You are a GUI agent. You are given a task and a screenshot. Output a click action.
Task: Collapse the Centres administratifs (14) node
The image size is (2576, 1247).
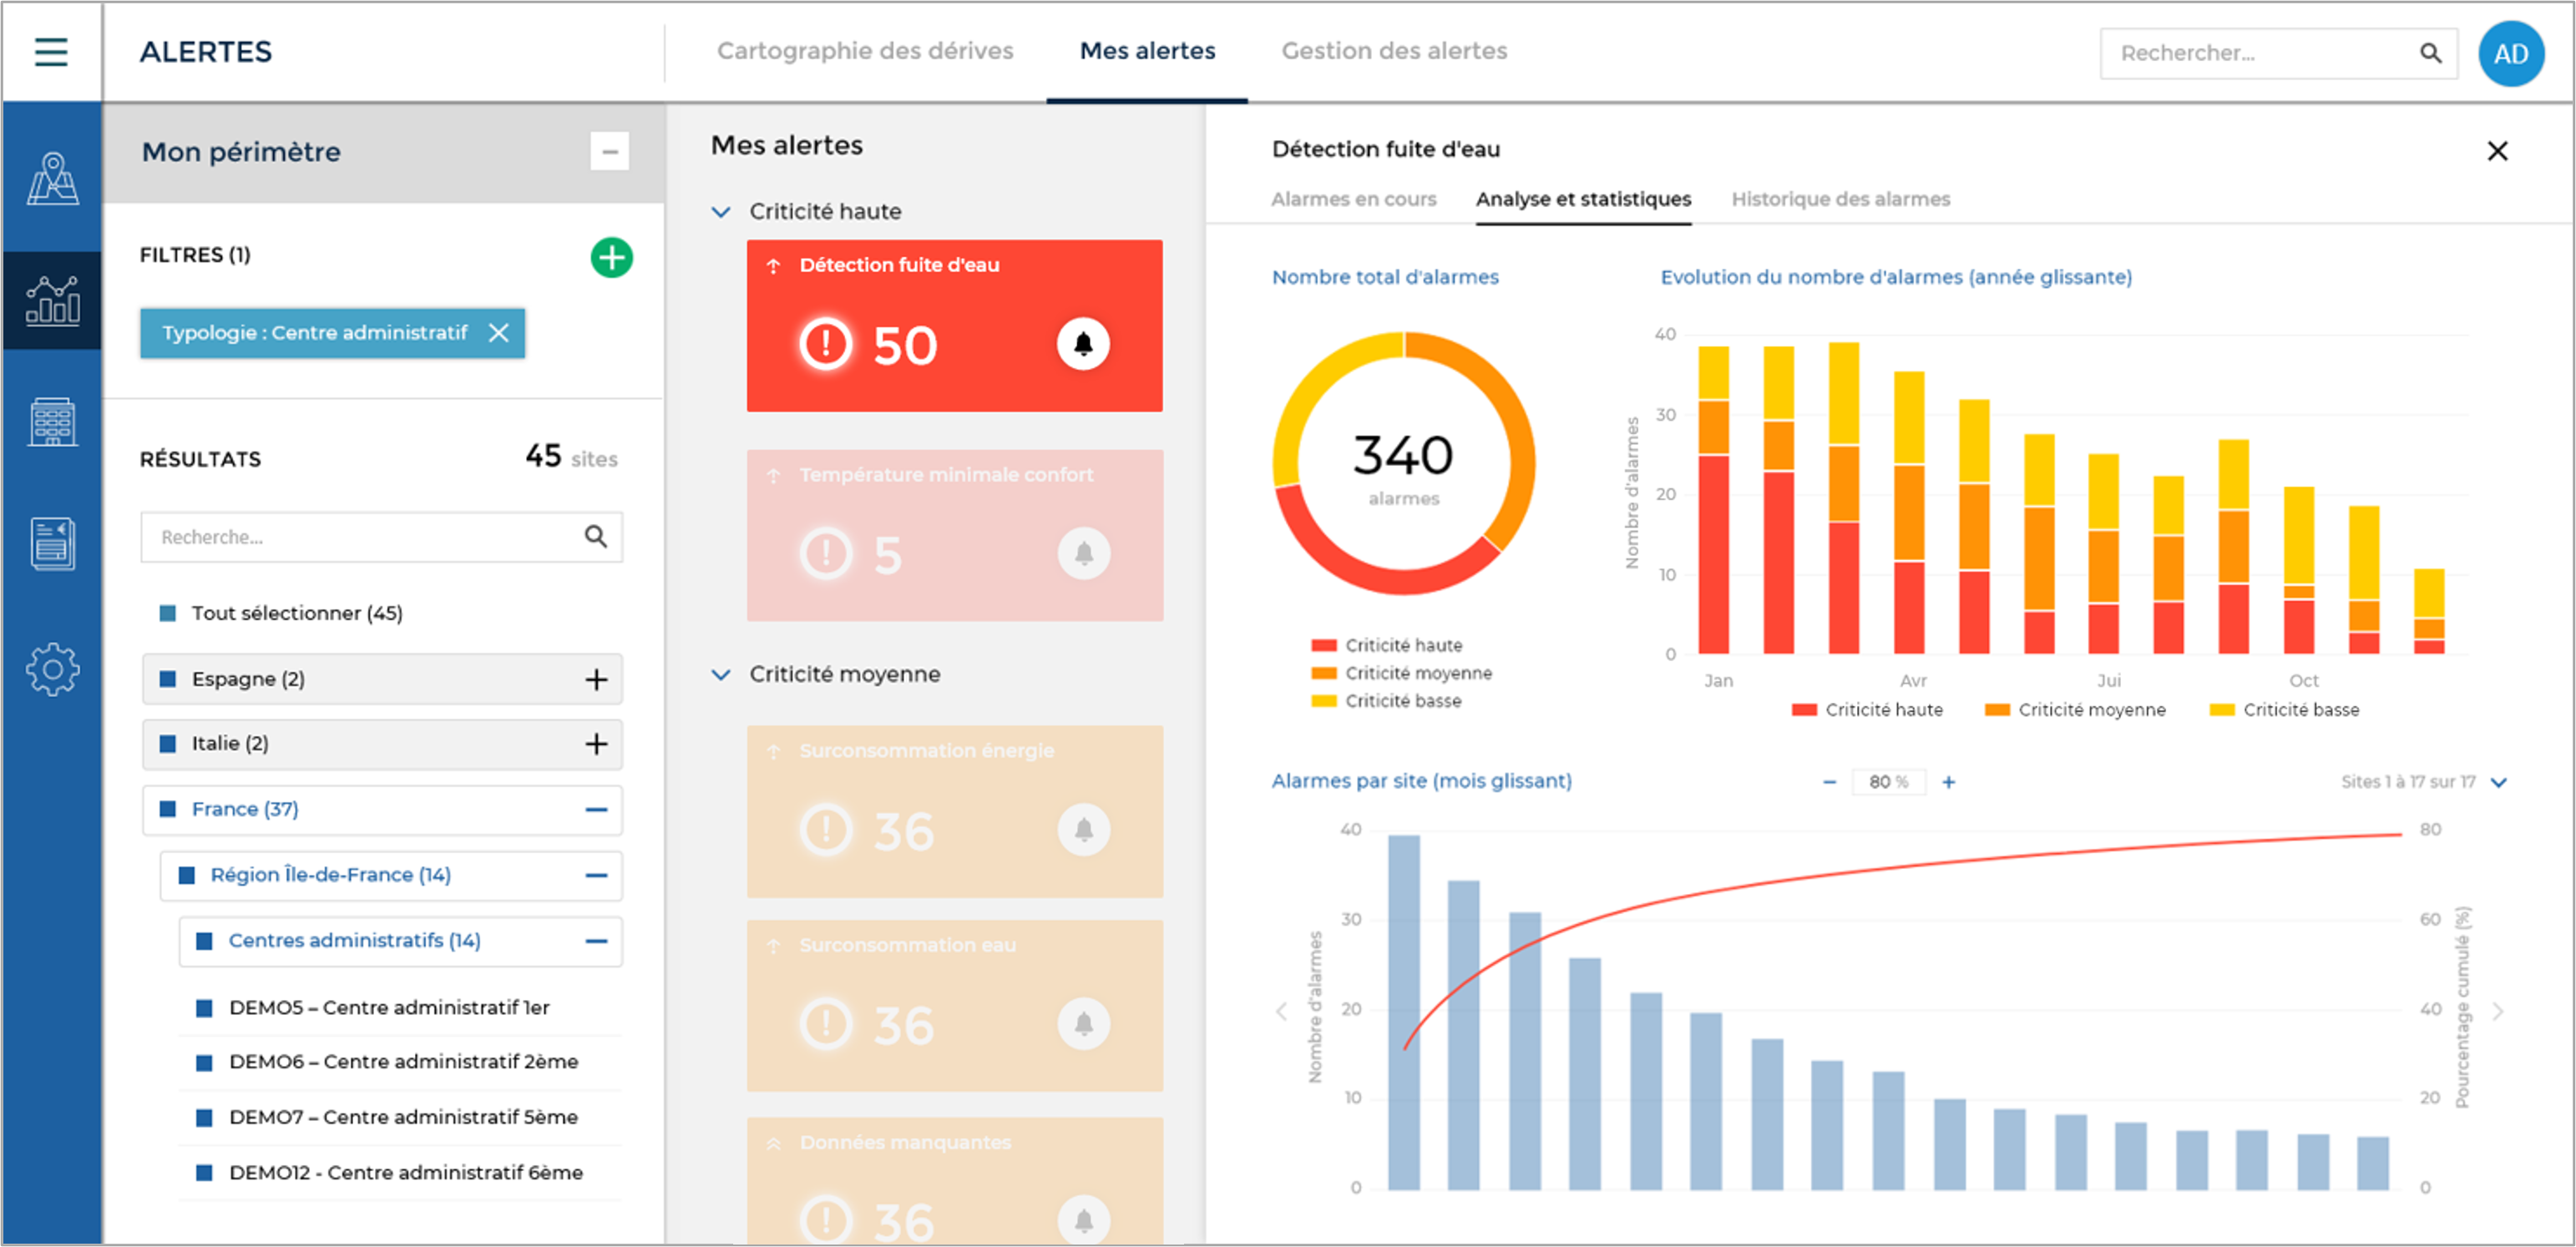pos(596,942)
